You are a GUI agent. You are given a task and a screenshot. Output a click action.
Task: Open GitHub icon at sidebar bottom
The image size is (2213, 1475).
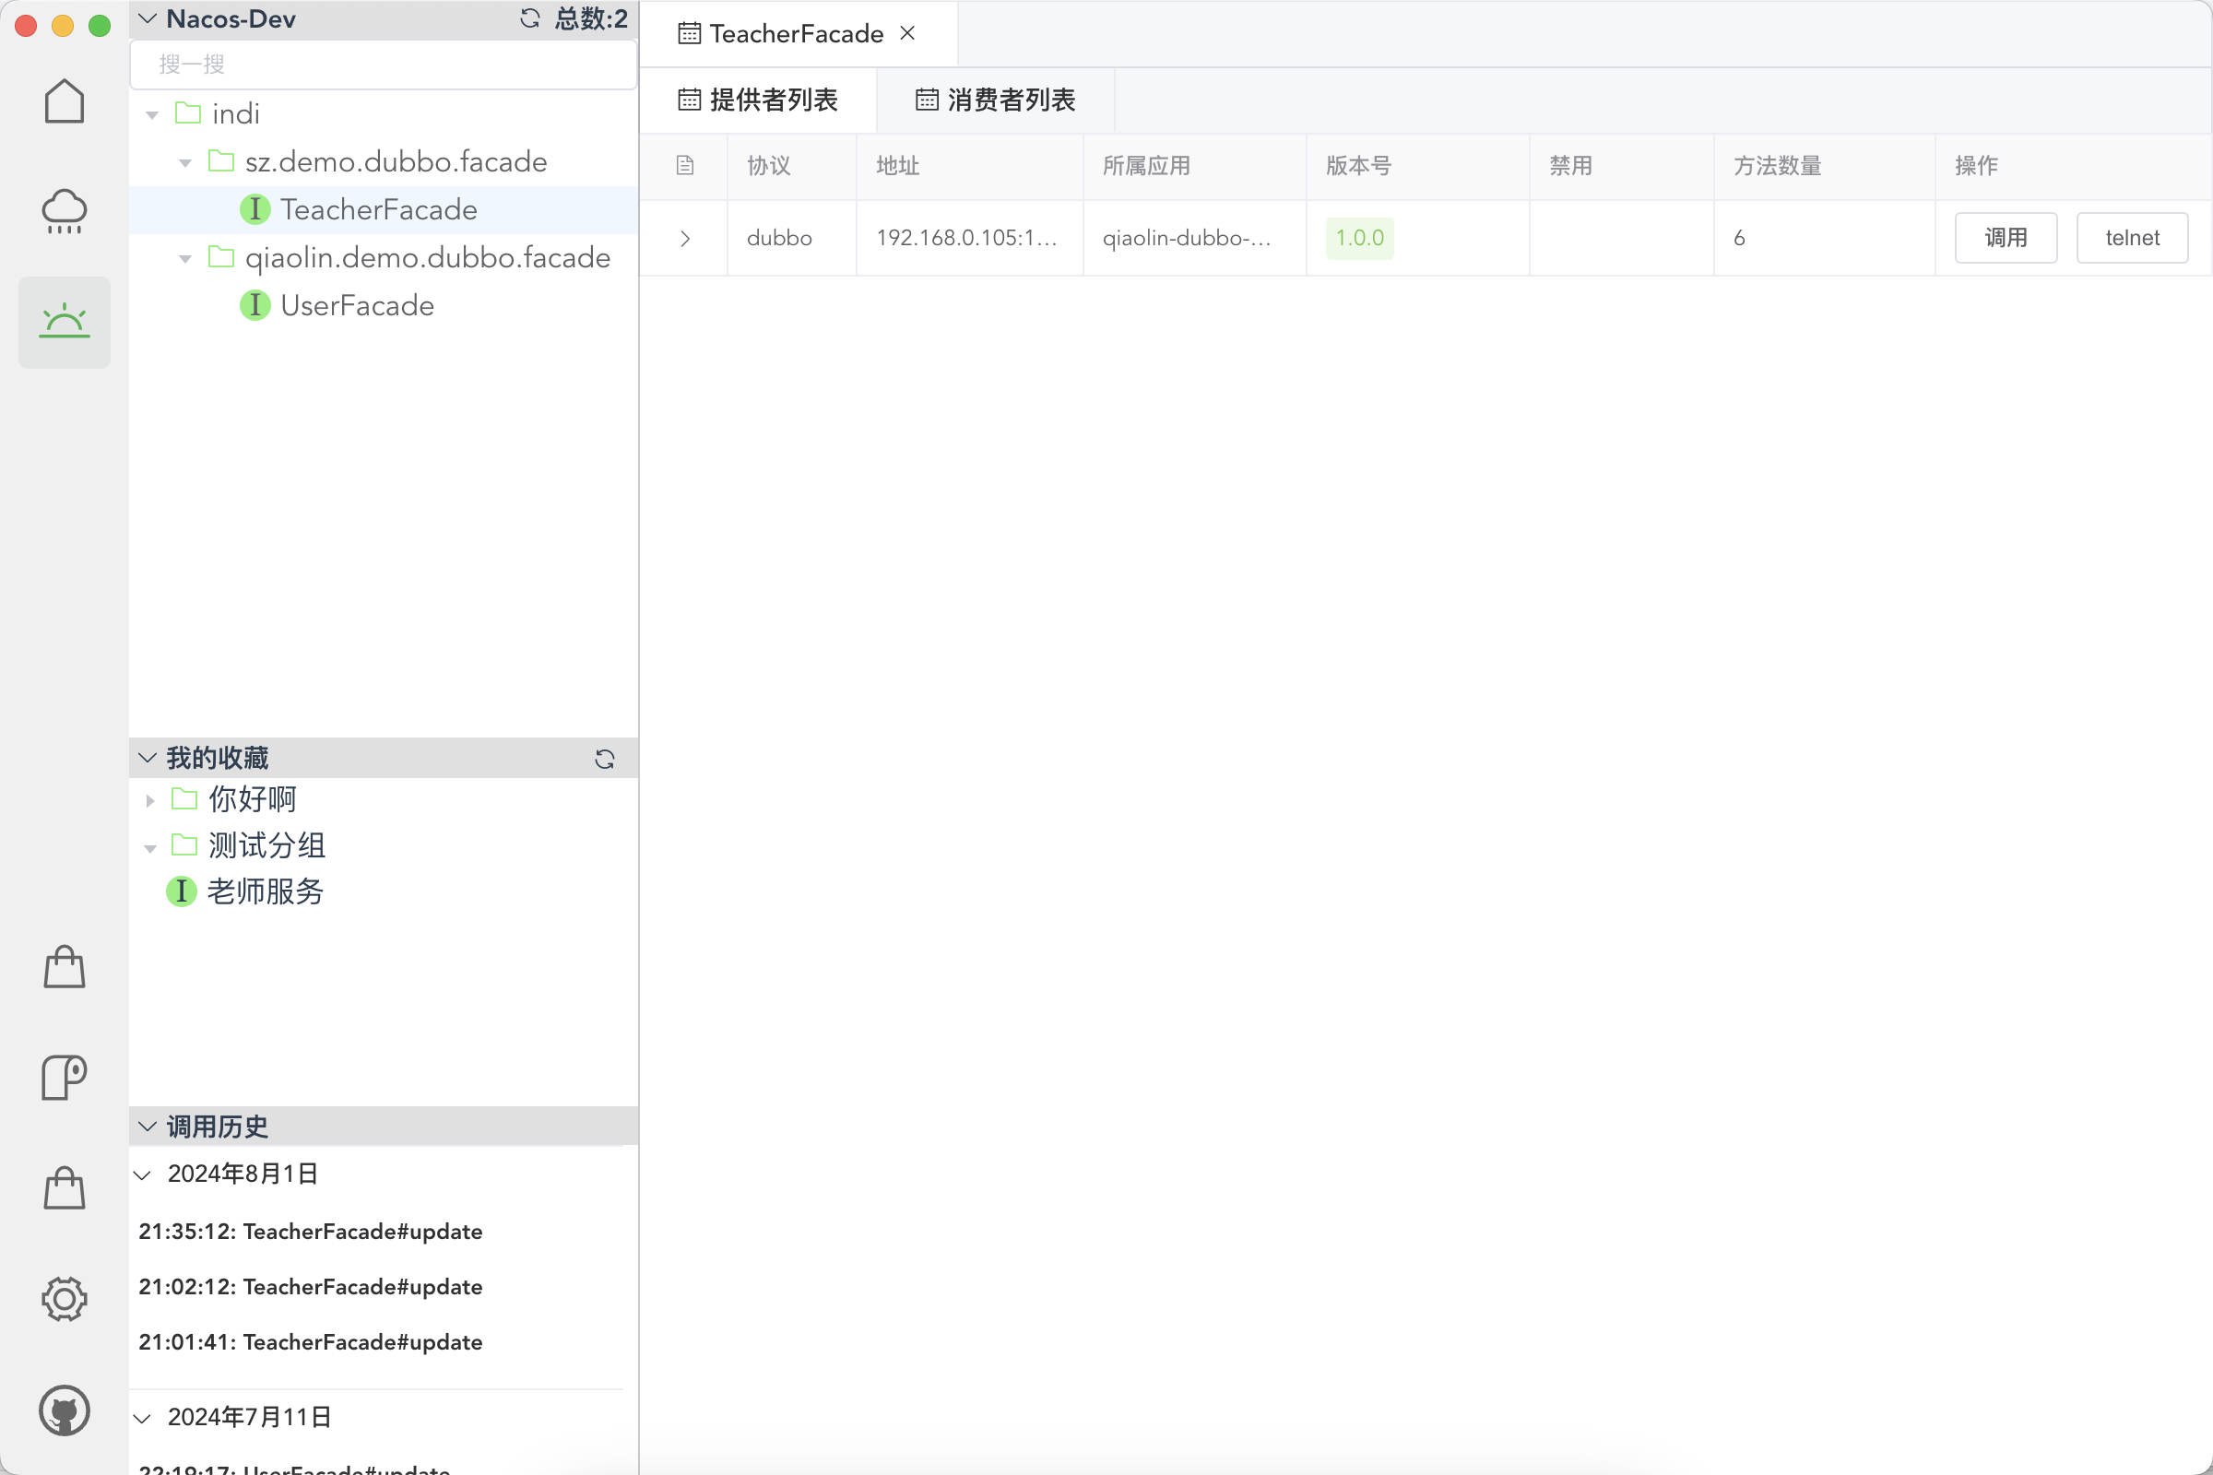point(64,1410)
